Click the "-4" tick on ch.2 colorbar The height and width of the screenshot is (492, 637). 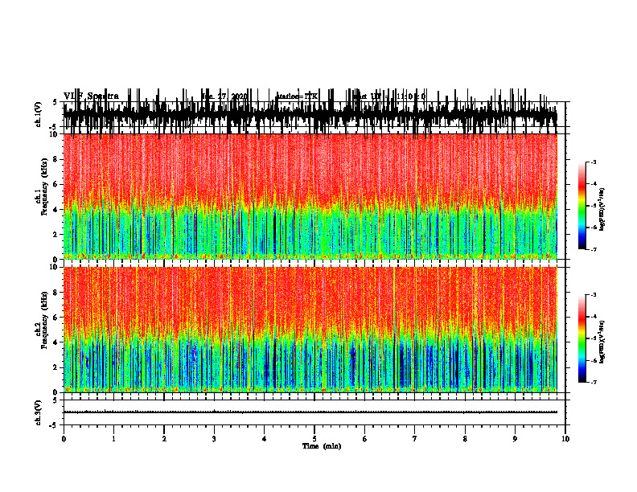tap(593, 317)
